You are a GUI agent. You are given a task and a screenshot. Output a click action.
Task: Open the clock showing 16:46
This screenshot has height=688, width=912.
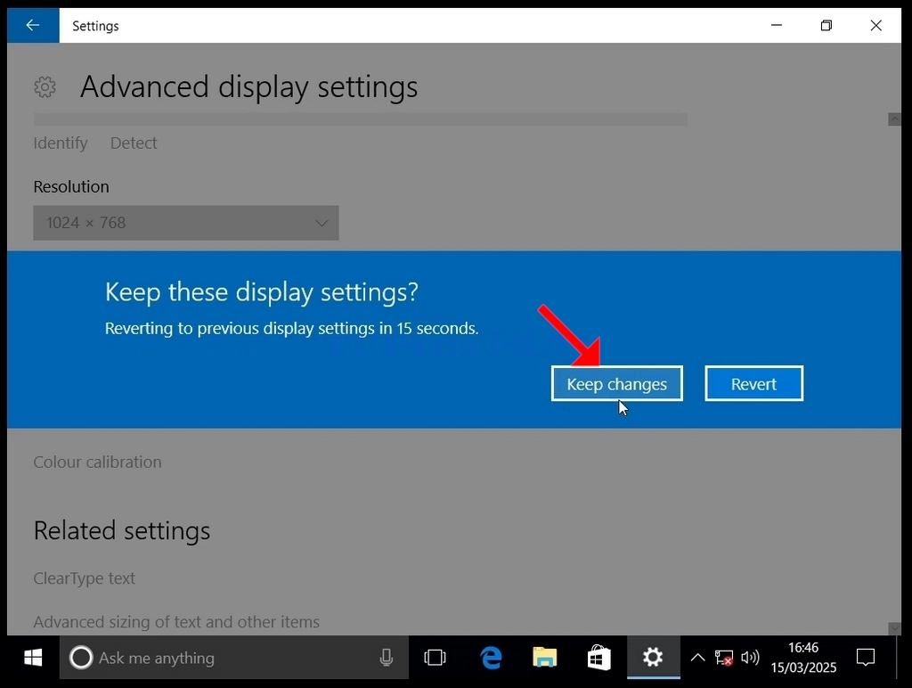click(x=803, y=658)
